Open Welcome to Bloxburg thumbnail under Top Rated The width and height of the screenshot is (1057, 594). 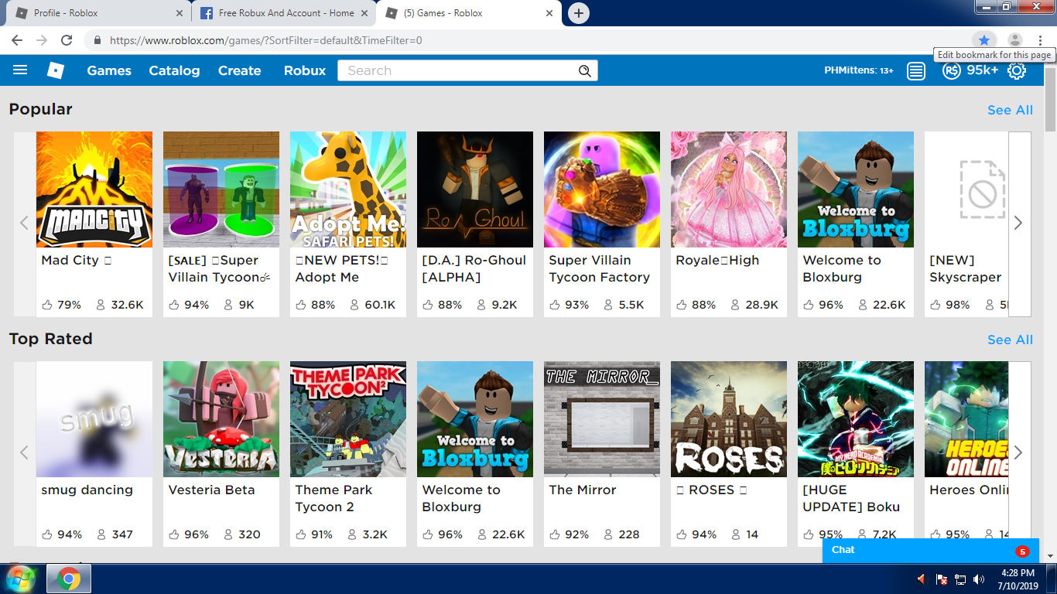[475, 419]
